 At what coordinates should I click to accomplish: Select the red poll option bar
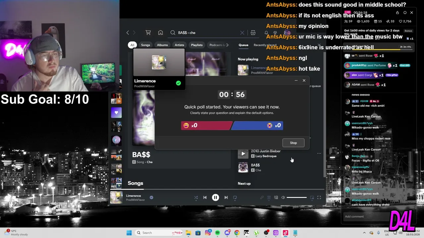point(206,125)
